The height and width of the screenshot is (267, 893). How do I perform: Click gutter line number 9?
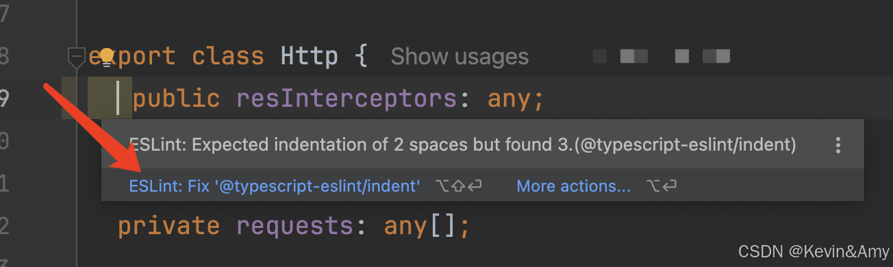pos(4,100)
